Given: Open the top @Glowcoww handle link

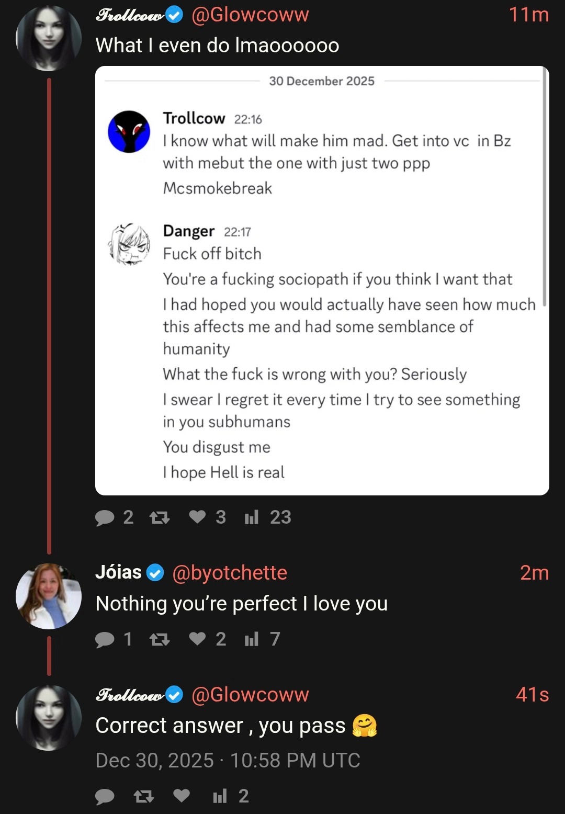Looking at the screenshot, I should (x=250, y=15).
